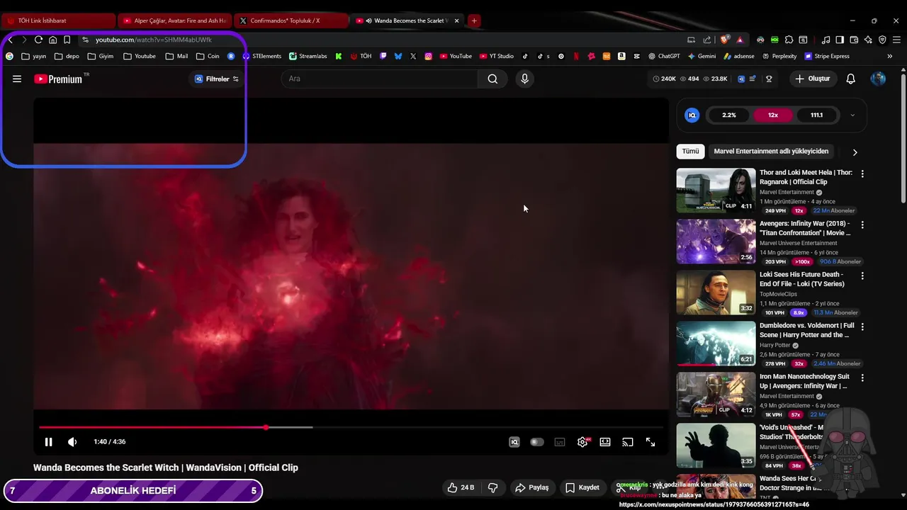Mute the video volume
This screenshot has height=510, width=907.
coord(72,442)
